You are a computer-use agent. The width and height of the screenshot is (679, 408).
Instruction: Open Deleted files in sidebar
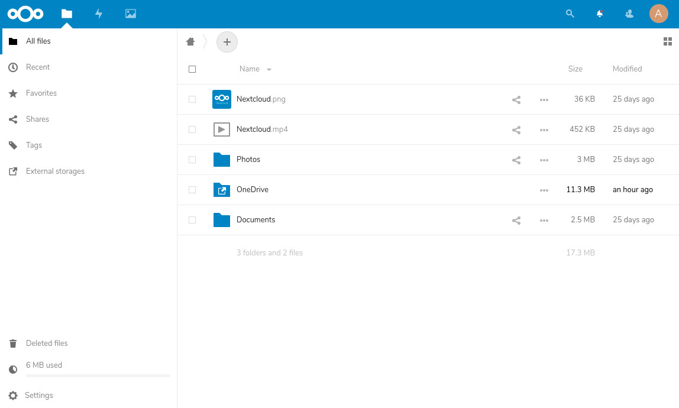[x=88, y=344]
